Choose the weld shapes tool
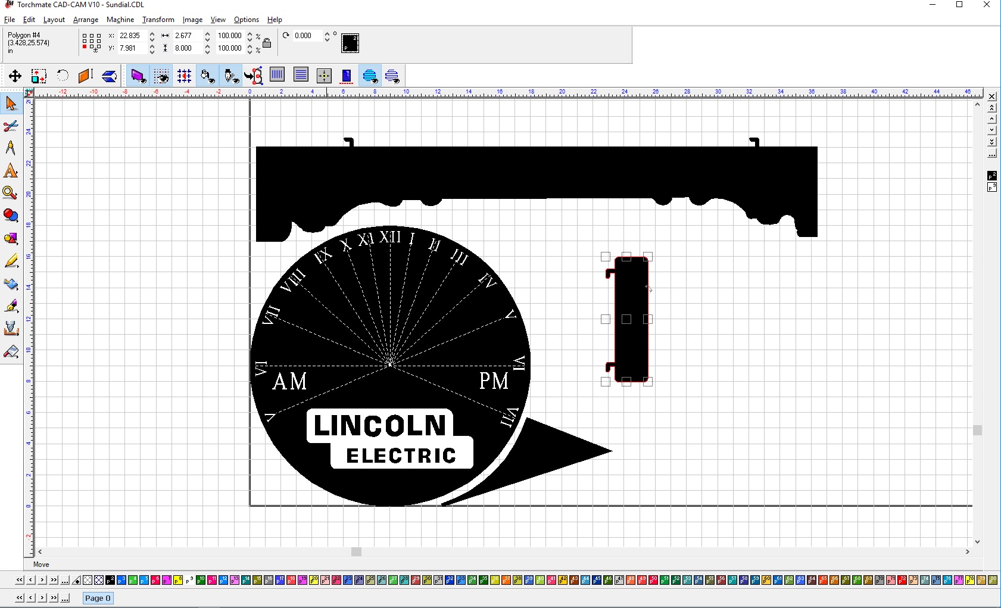1001x608 pixels. click(11, 238)
